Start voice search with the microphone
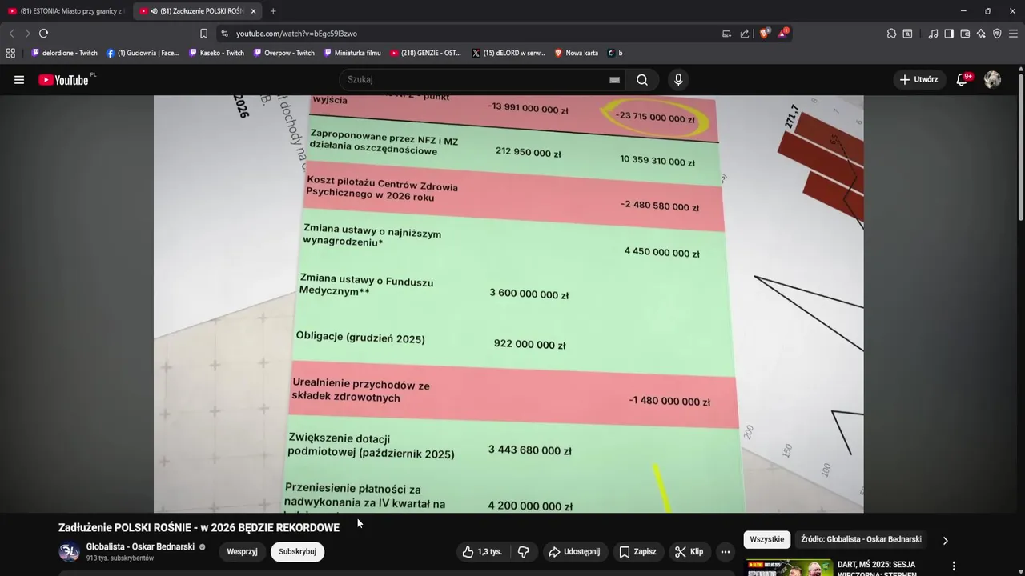 678,80
